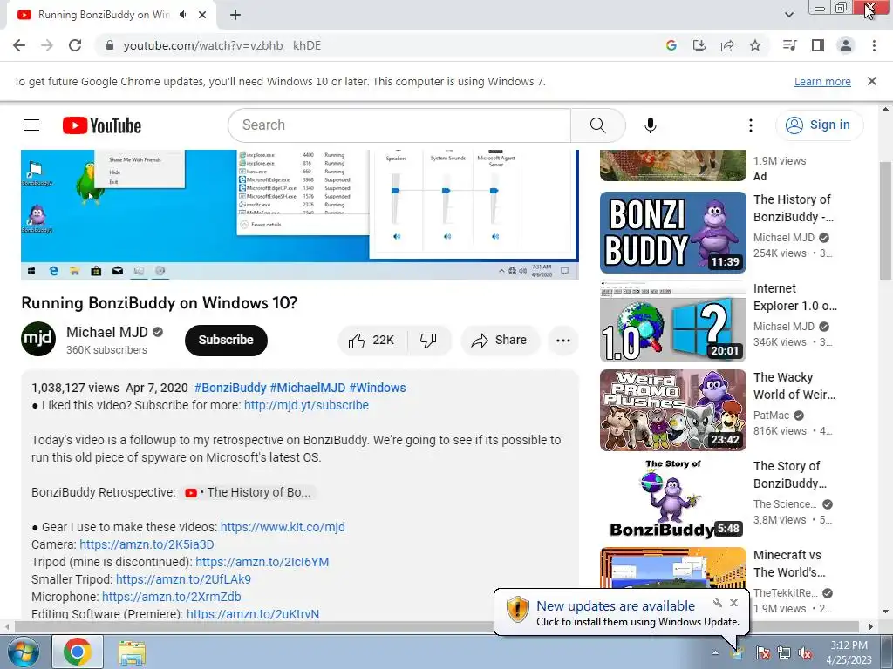Click the YouTube Search box
Screen dimensions: 893x669
click(x=399, y=125)
